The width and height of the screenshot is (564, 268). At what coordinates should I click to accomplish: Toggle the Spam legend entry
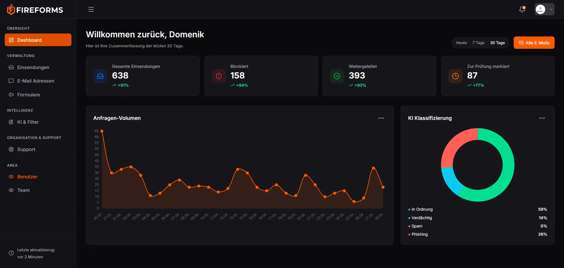click(415, 226)
